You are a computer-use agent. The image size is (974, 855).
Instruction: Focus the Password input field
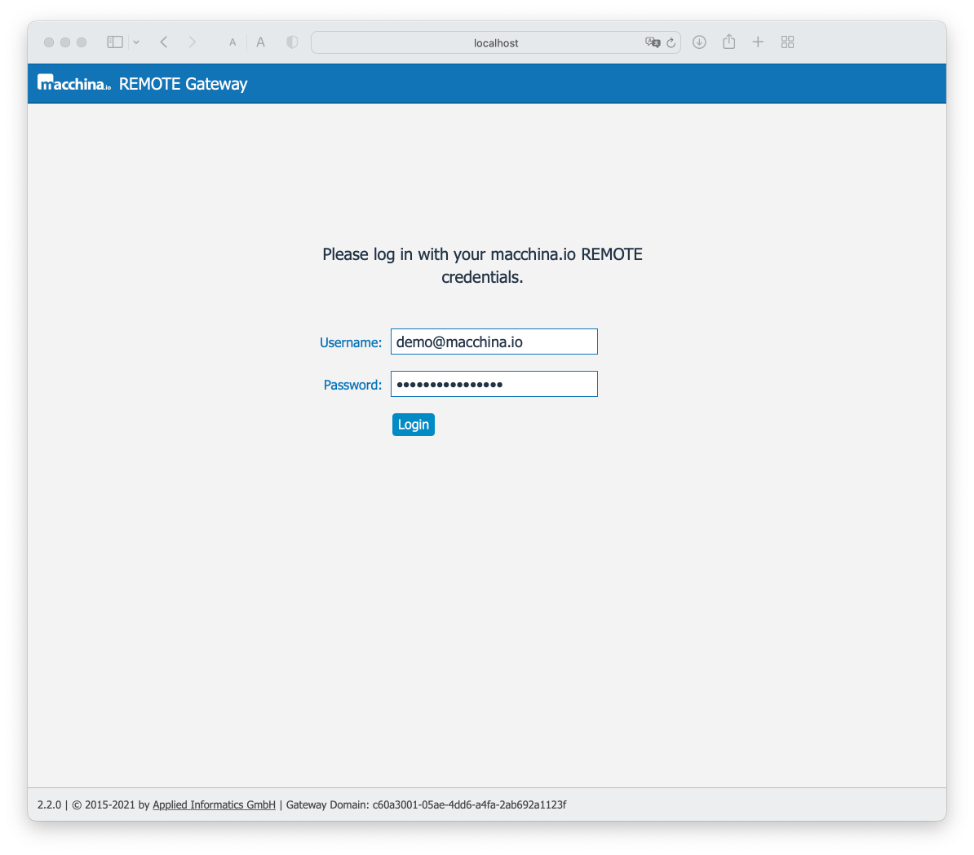point(494,384)
